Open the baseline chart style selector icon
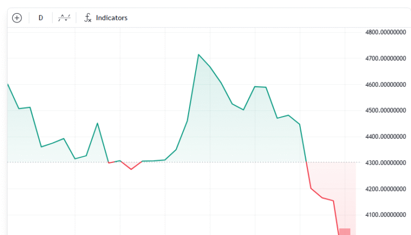The width and height of the screenshot is (411, 235). pos(65,18)
